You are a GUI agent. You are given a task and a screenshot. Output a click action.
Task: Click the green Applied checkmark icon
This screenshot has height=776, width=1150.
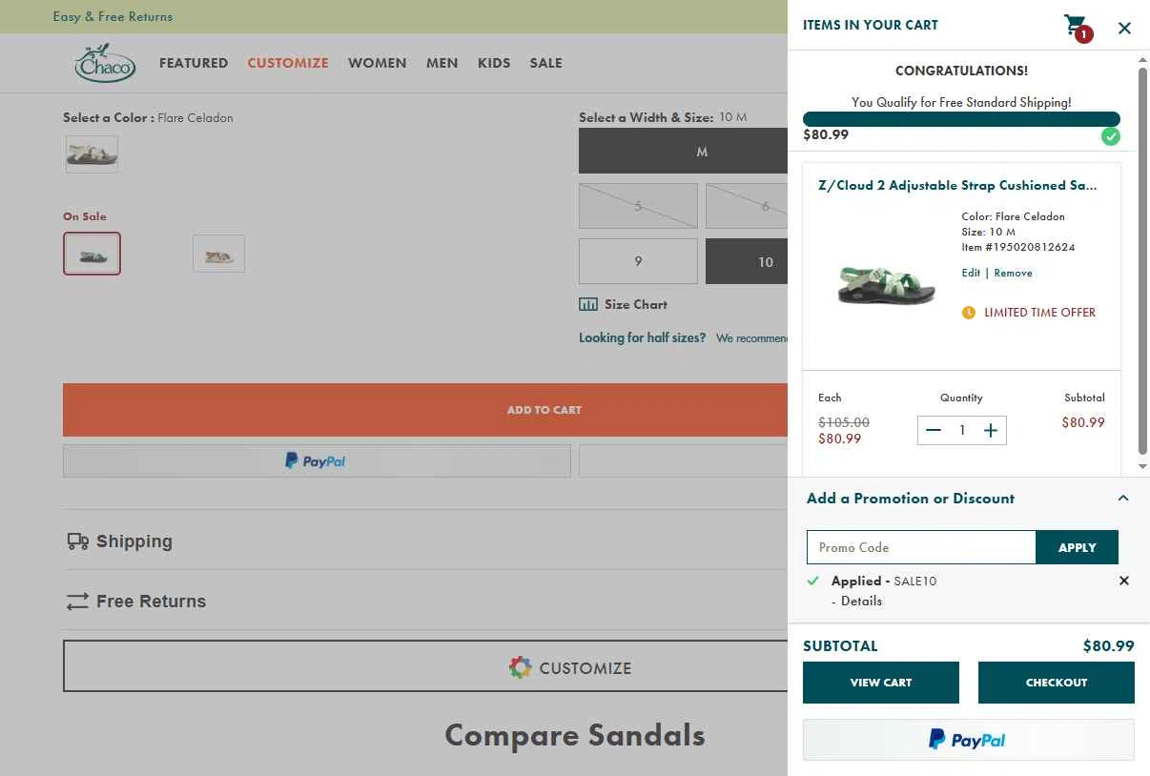[x=812, y=581]
